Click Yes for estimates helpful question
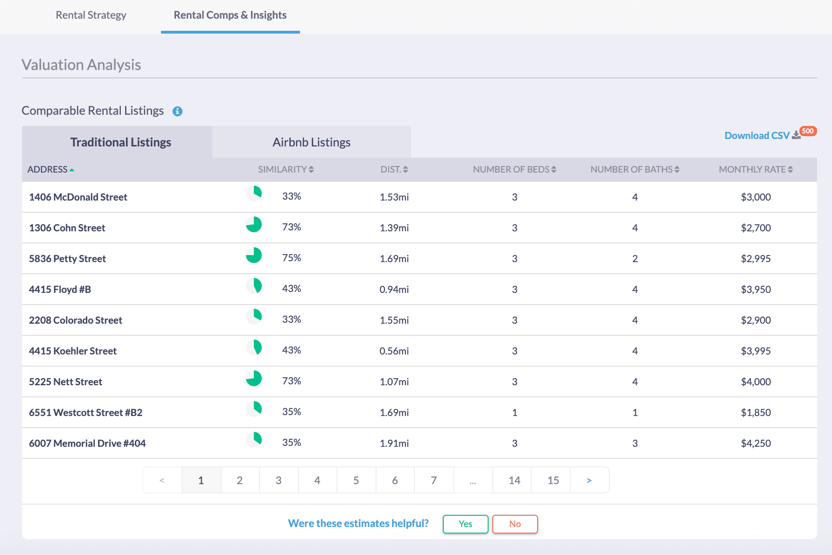Viewport: 832px width, 555px height. point(465,524)
